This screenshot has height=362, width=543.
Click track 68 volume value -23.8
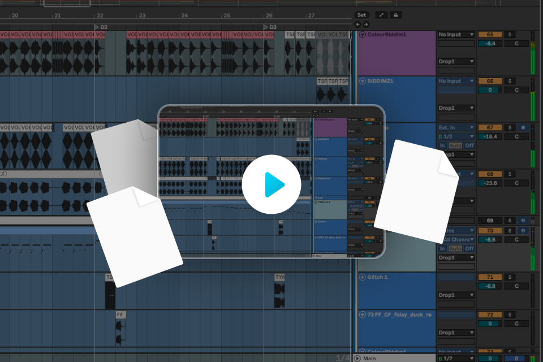tap(490, 183)
